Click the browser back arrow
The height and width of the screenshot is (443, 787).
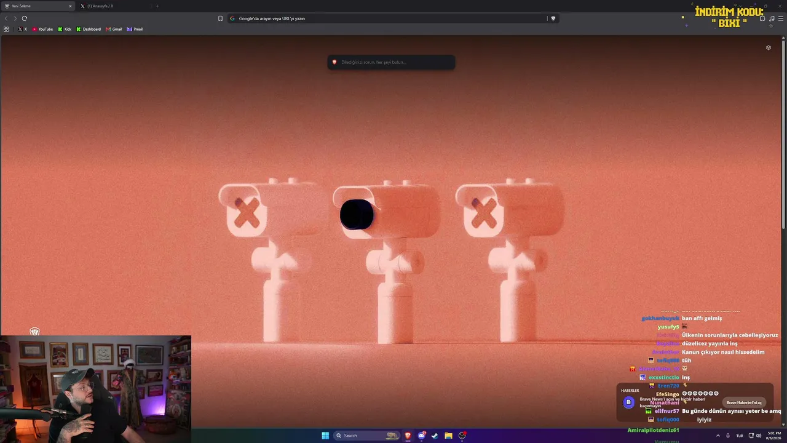(x=7, y=18)
